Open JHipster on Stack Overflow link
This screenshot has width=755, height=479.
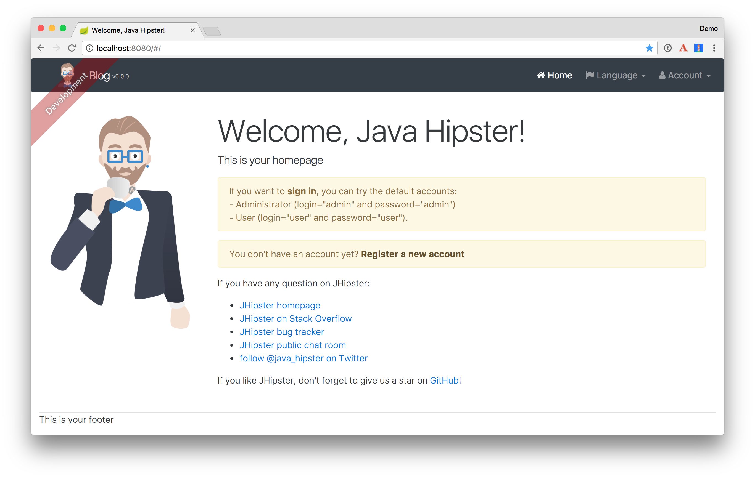pyautogui.click(x=295, y=319)
